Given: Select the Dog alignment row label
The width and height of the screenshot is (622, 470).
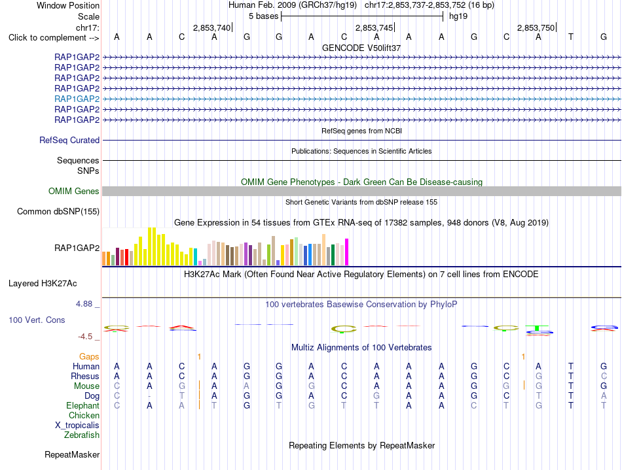Looking at the screenshot, I should click(x=92, y=396).
